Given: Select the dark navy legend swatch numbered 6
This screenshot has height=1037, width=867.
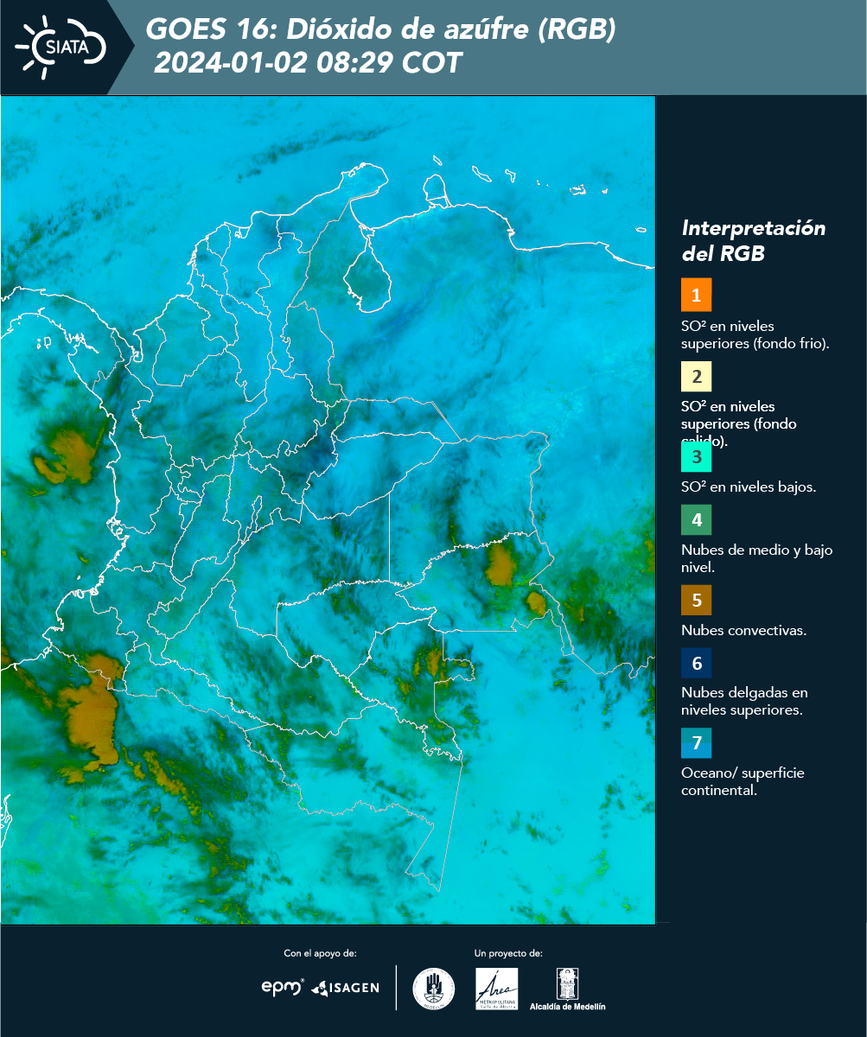Looking at the screenshot, I should (696, 664).
